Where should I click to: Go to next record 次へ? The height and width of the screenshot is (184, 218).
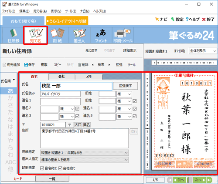click(200, 180)
